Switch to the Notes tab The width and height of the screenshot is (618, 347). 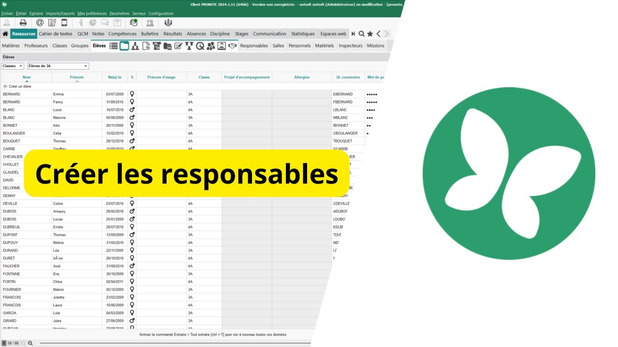pyautogui.click(x=98, y=34)
